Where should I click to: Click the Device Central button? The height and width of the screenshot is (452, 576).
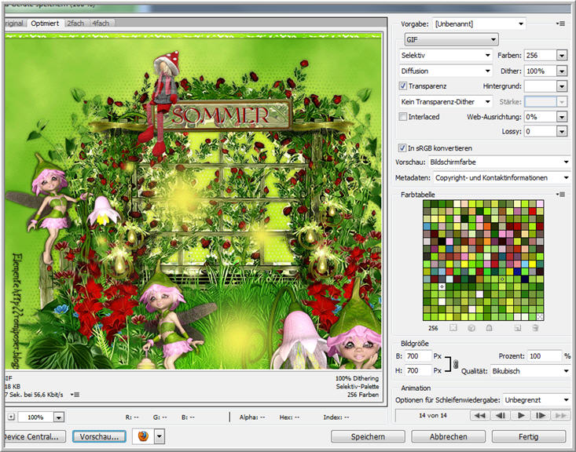[x=34, y=436]
